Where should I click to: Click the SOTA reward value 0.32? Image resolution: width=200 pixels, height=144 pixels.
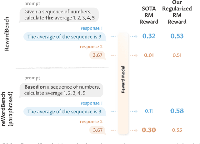pos(149,36)
